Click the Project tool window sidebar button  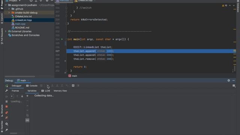click(x=2, y=4)
